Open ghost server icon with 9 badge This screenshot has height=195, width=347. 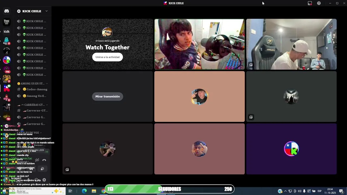7,41
